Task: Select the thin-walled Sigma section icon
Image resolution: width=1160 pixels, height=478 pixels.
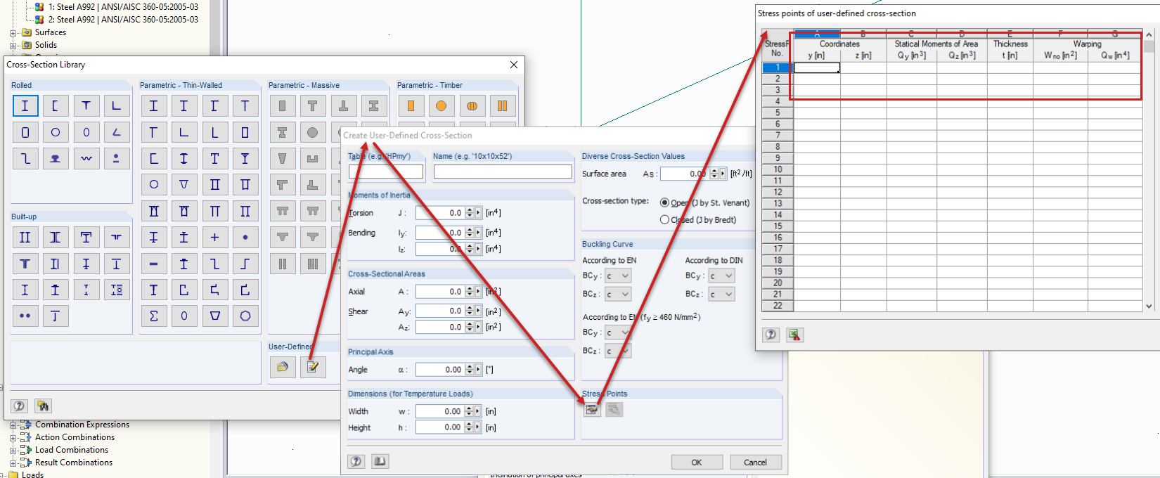Action: click(x=153, y=316)
